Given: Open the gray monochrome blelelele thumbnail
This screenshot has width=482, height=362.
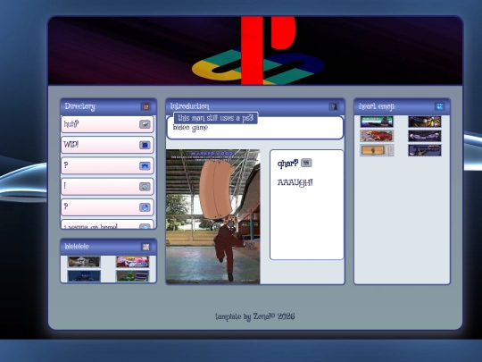Looking at the screenshot, I should coord(84,262).
